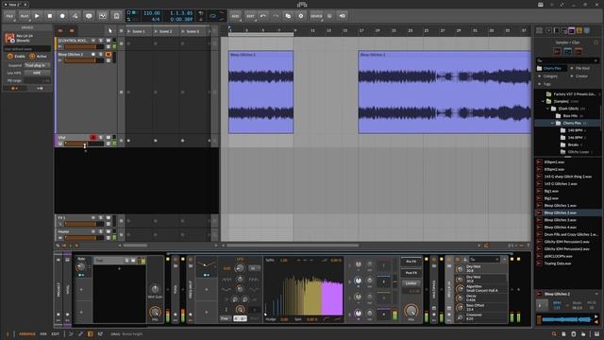Collapse the [Samples] folder
This screenshot has width=604, height=340.
(544, 101)
